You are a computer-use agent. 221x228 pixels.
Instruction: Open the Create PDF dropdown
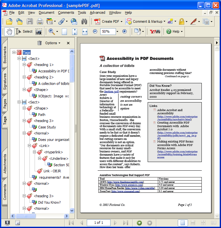(x=122, y=21)
